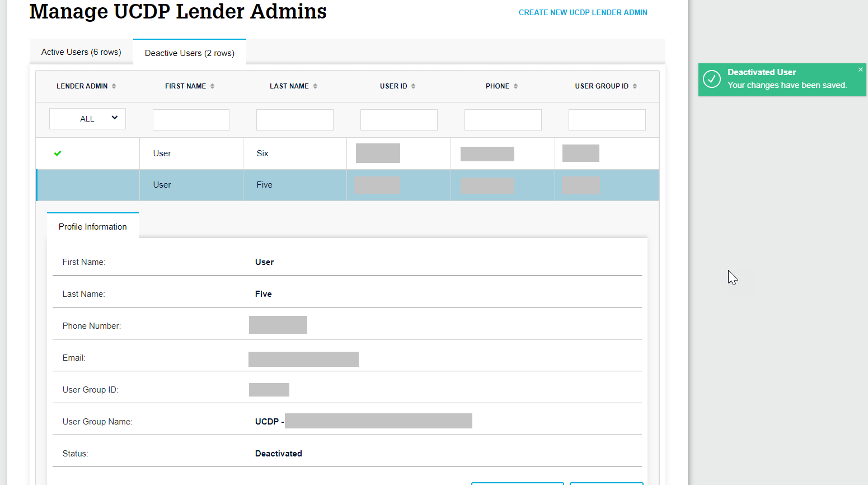
Task: Switch to the Active Users tab
Action: pyautogui.click(x=81, y=52)
